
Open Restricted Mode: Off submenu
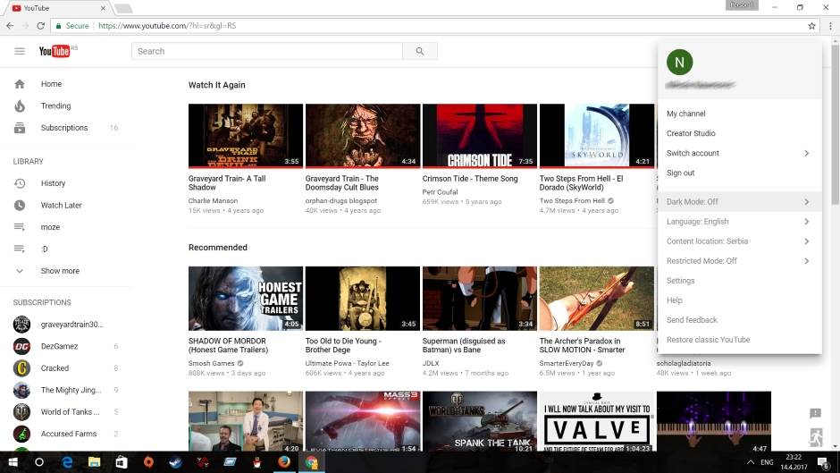[x=739, y=260]
